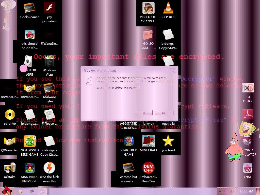Open 'loldongs - Copy.txt.W...' file icon
This screenshot has width=260, height=195.
click(x=168, y=35)
